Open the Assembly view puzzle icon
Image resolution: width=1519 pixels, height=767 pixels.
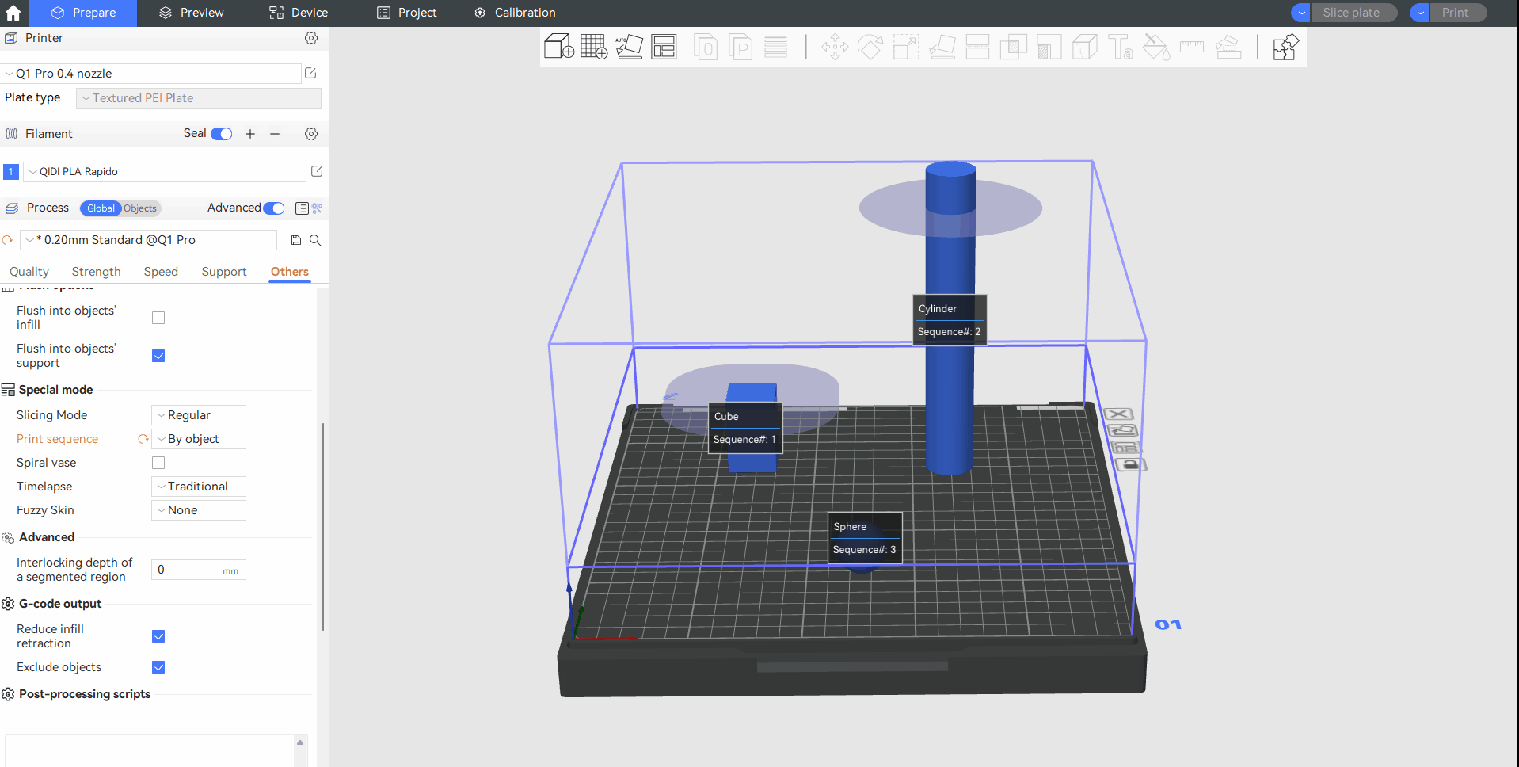pyautogui.click(x=1285, y=47)
